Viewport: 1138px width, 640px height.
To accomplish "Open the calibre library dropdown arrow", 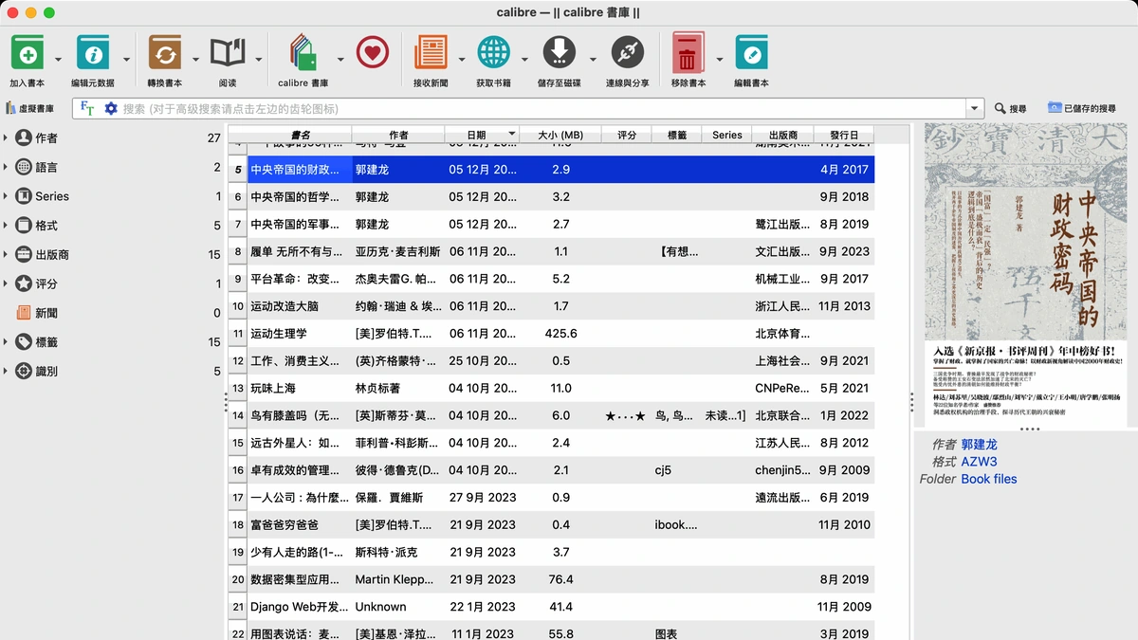I will [339, 59].
